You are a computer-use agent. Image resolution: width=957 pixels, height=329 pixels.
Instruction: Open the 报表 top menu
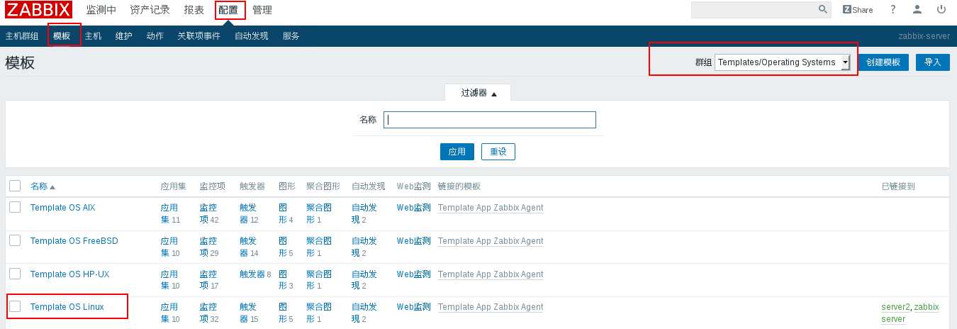pyautogui.click(x=194, y=10)
